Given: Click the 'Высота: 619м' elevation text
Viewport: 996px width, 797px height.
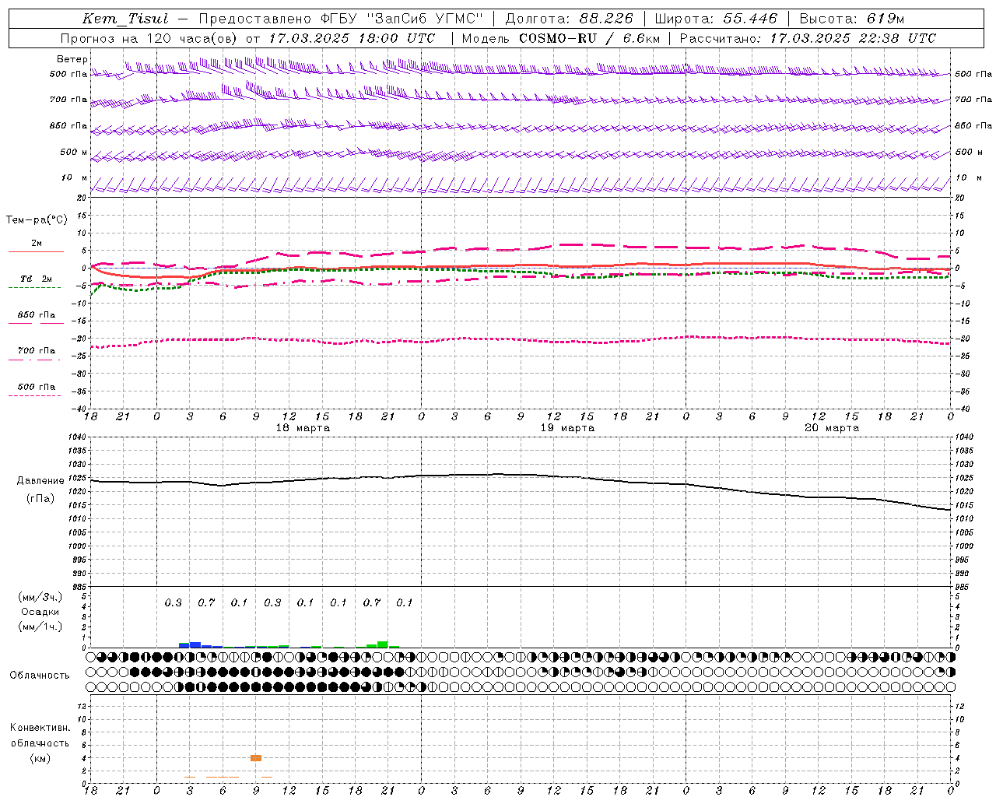Looking at the screenshot, I should 852,19.
